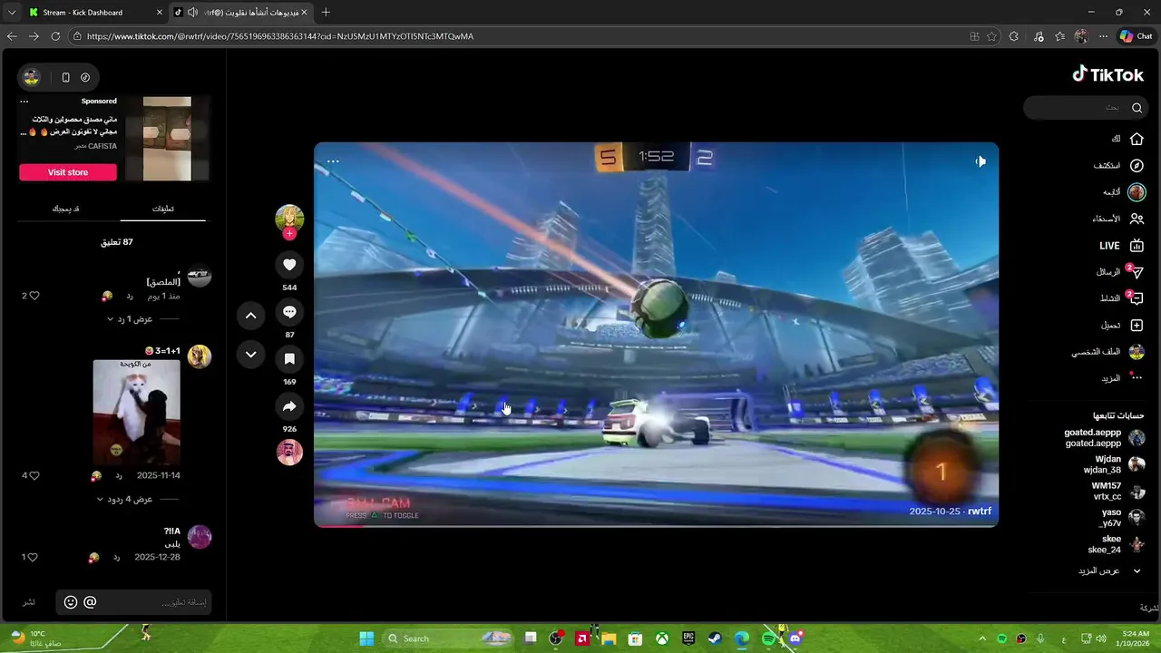The height and width of the screenshot is (653, 1161).
Task: Toggle video sound with the speaker icon
Action: click(981, 161)
